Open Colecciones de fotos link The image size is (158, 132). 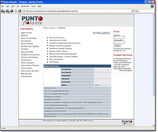click(x=30, y=71)
